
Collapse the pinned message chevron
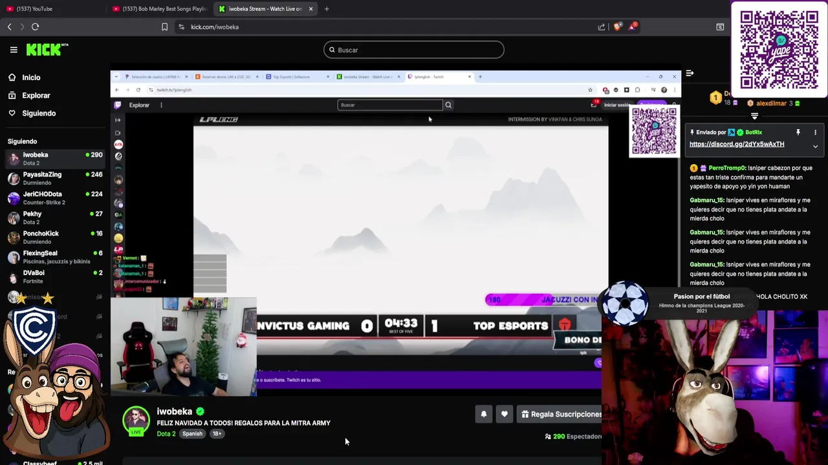click(815, 147)
